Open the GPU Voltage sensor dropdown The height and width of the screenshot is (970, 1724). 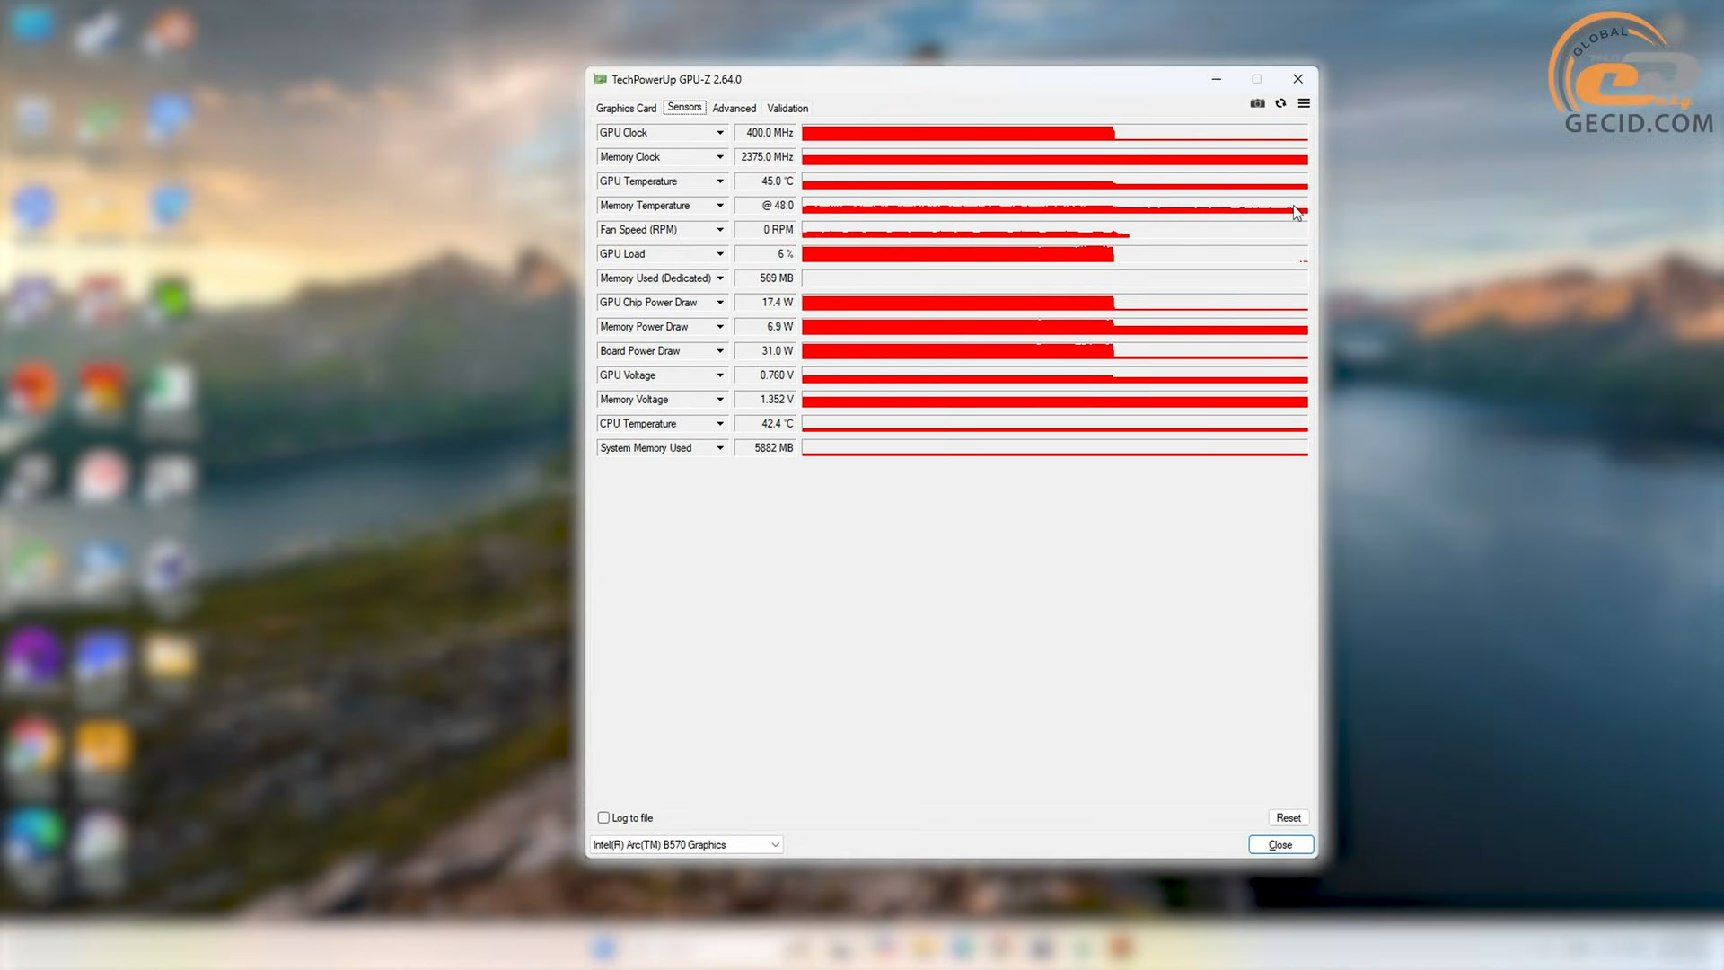(720, 375)
